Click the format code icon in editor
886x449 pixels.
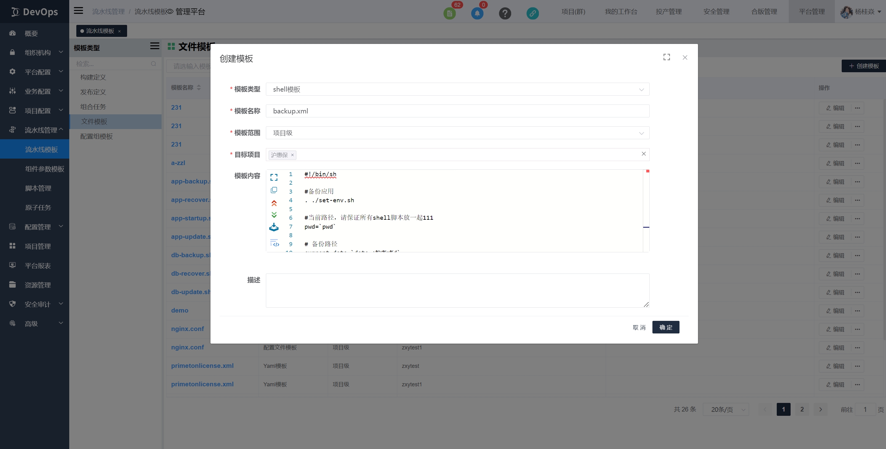click(274, 243)
